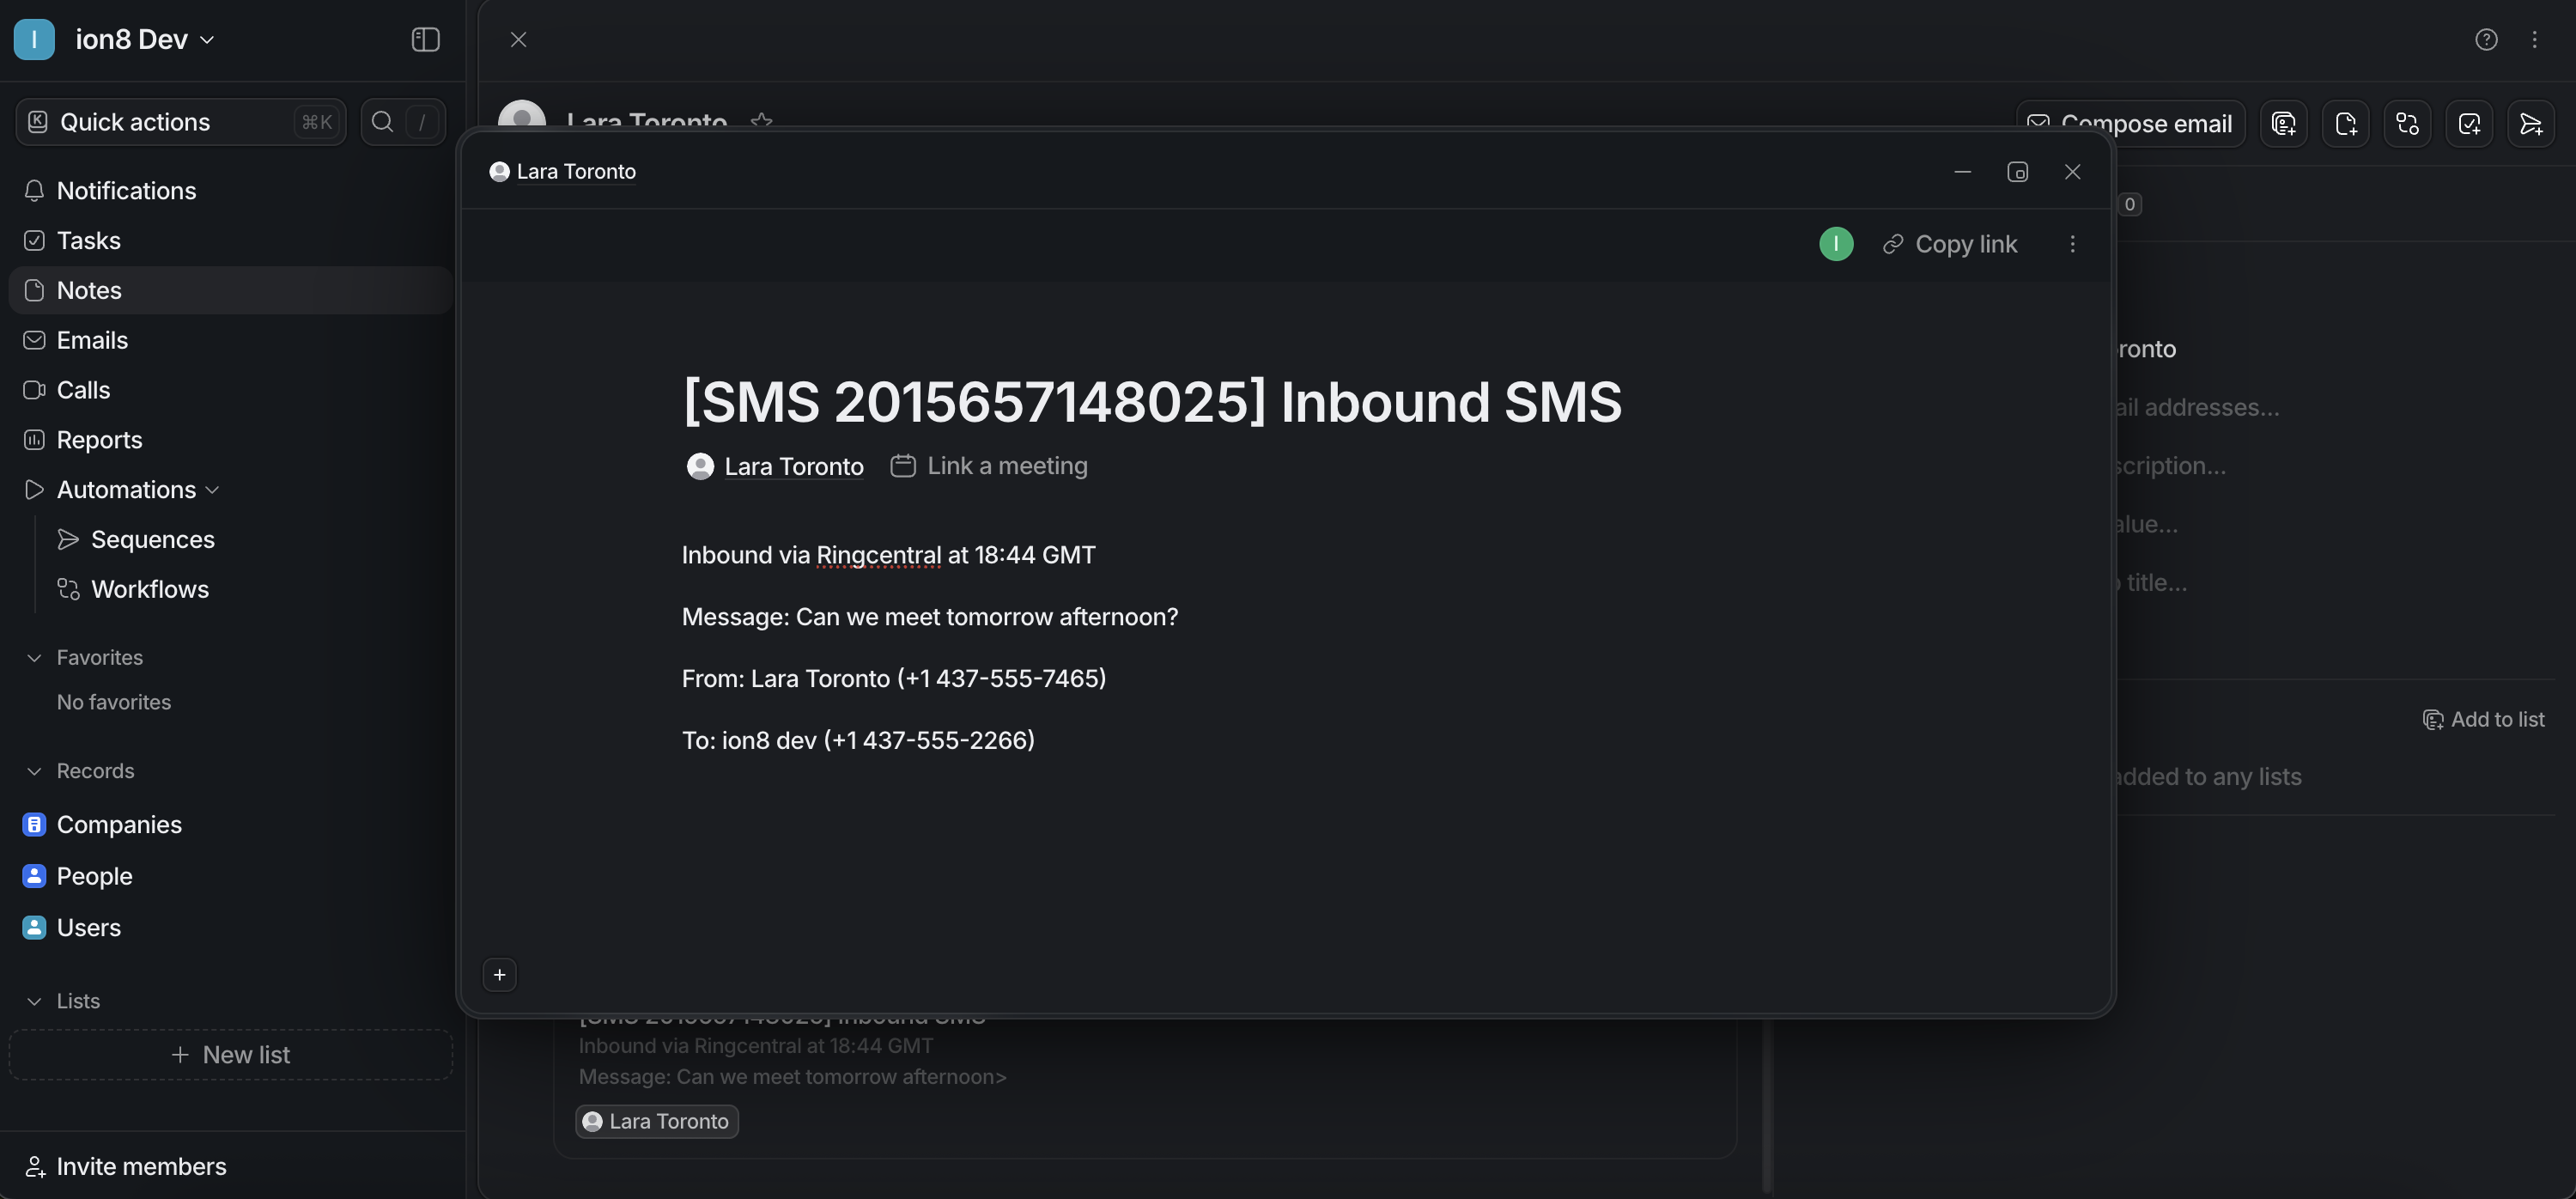Image resolution: width=2576 pixels, height=1199 pixels.
Task: Click the run workflow icon in header
Action: pyautogui.click(x=2407, y=123)
